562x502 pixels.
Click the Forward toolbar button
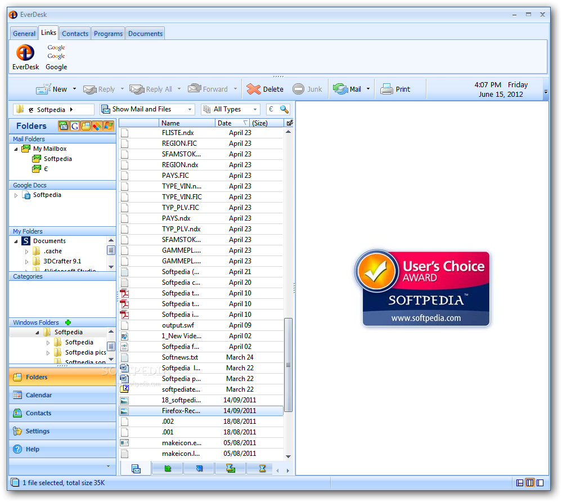[208, 89]
